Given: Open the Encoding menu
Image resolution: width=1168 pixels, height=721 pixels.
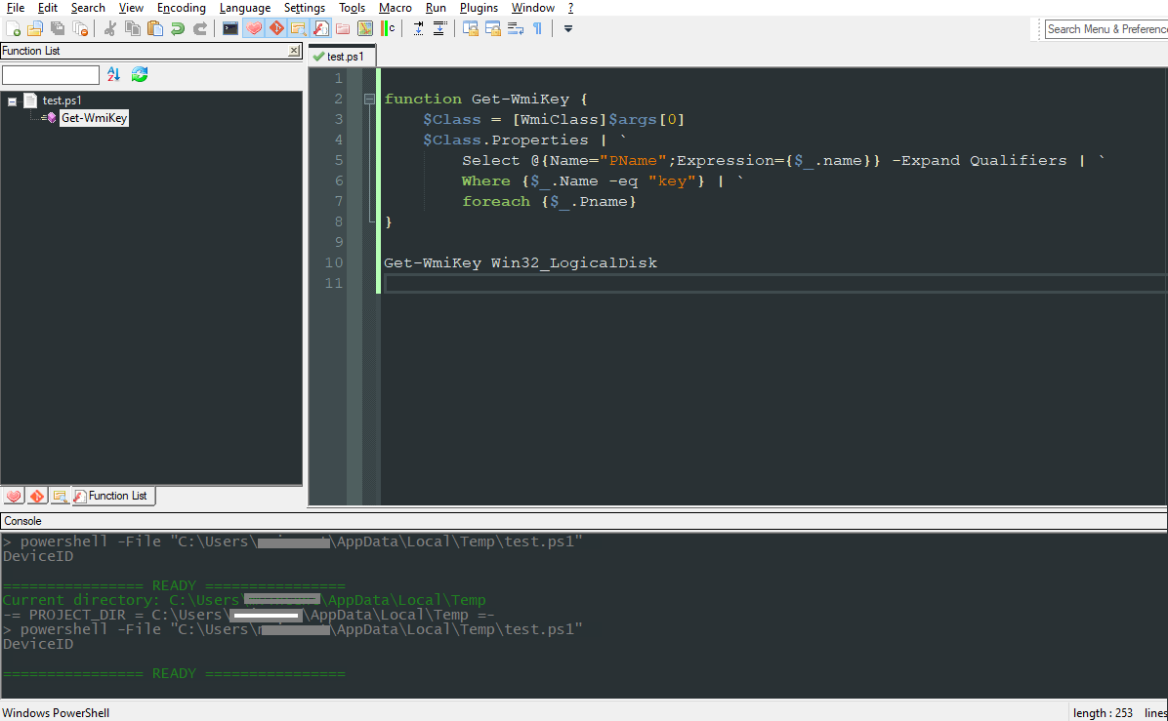Looking at the screenshot, I should click(x=181, y=8).
